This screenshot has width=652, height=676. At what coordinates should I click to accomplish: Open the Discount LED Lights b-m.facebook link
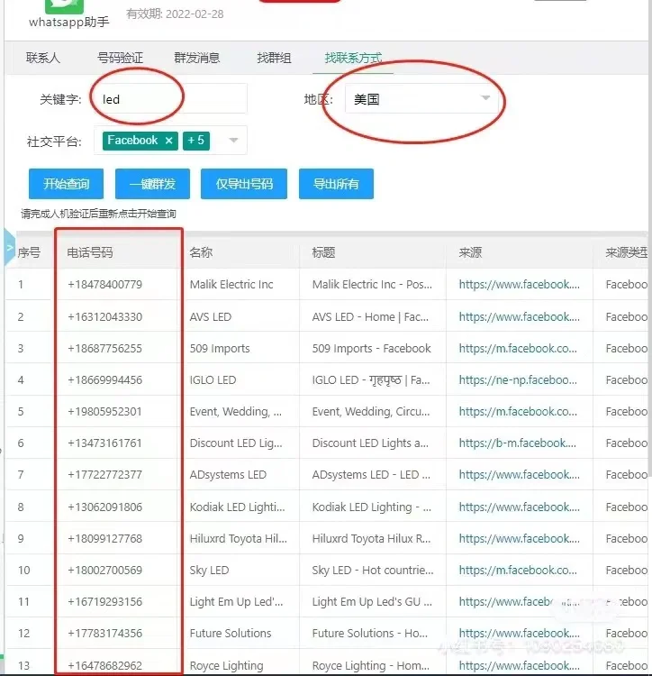tap(518, 443)
